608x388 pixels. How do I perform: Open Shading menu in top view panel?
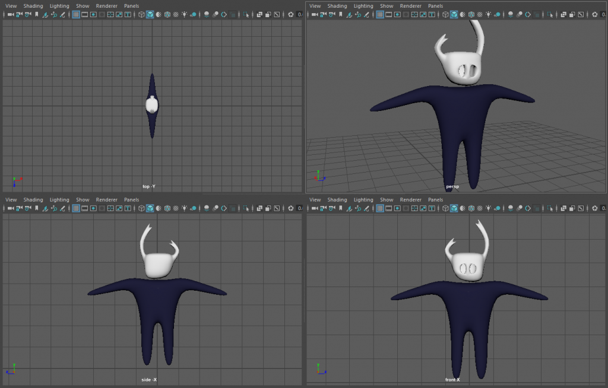(x=33, y=6)
